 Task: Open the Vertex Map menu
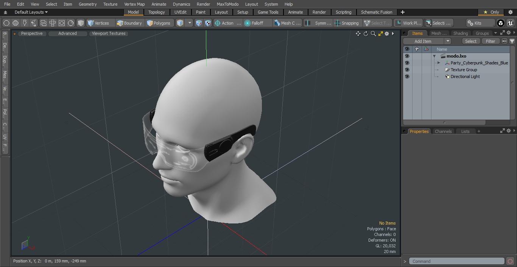click(x=134, y=4)
